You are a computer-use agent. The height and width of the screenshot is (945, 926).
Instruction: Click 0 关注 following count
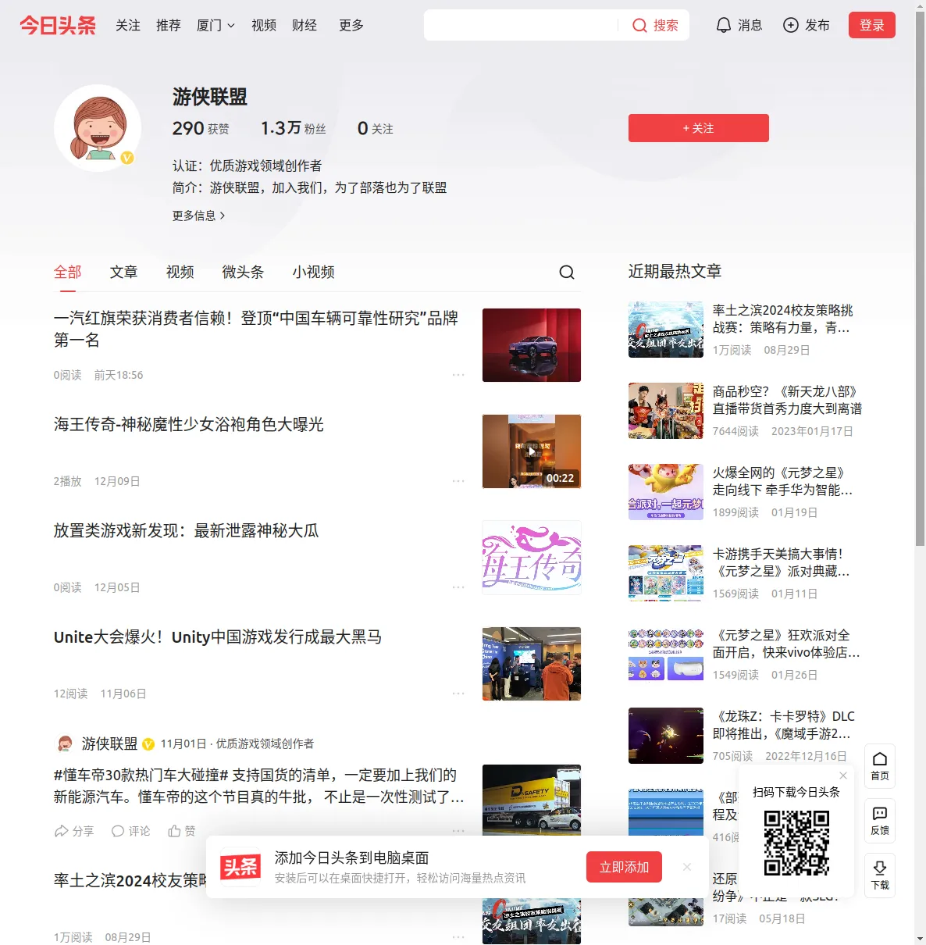(376, 128)
